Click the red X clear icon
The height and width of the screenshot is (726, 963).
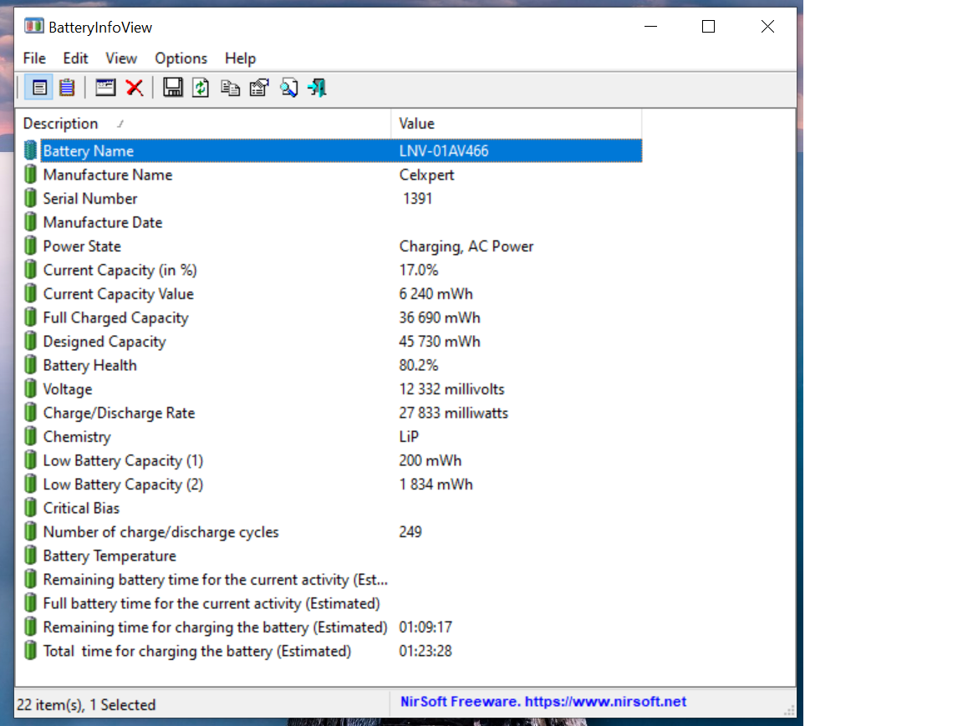click(134, 88)
